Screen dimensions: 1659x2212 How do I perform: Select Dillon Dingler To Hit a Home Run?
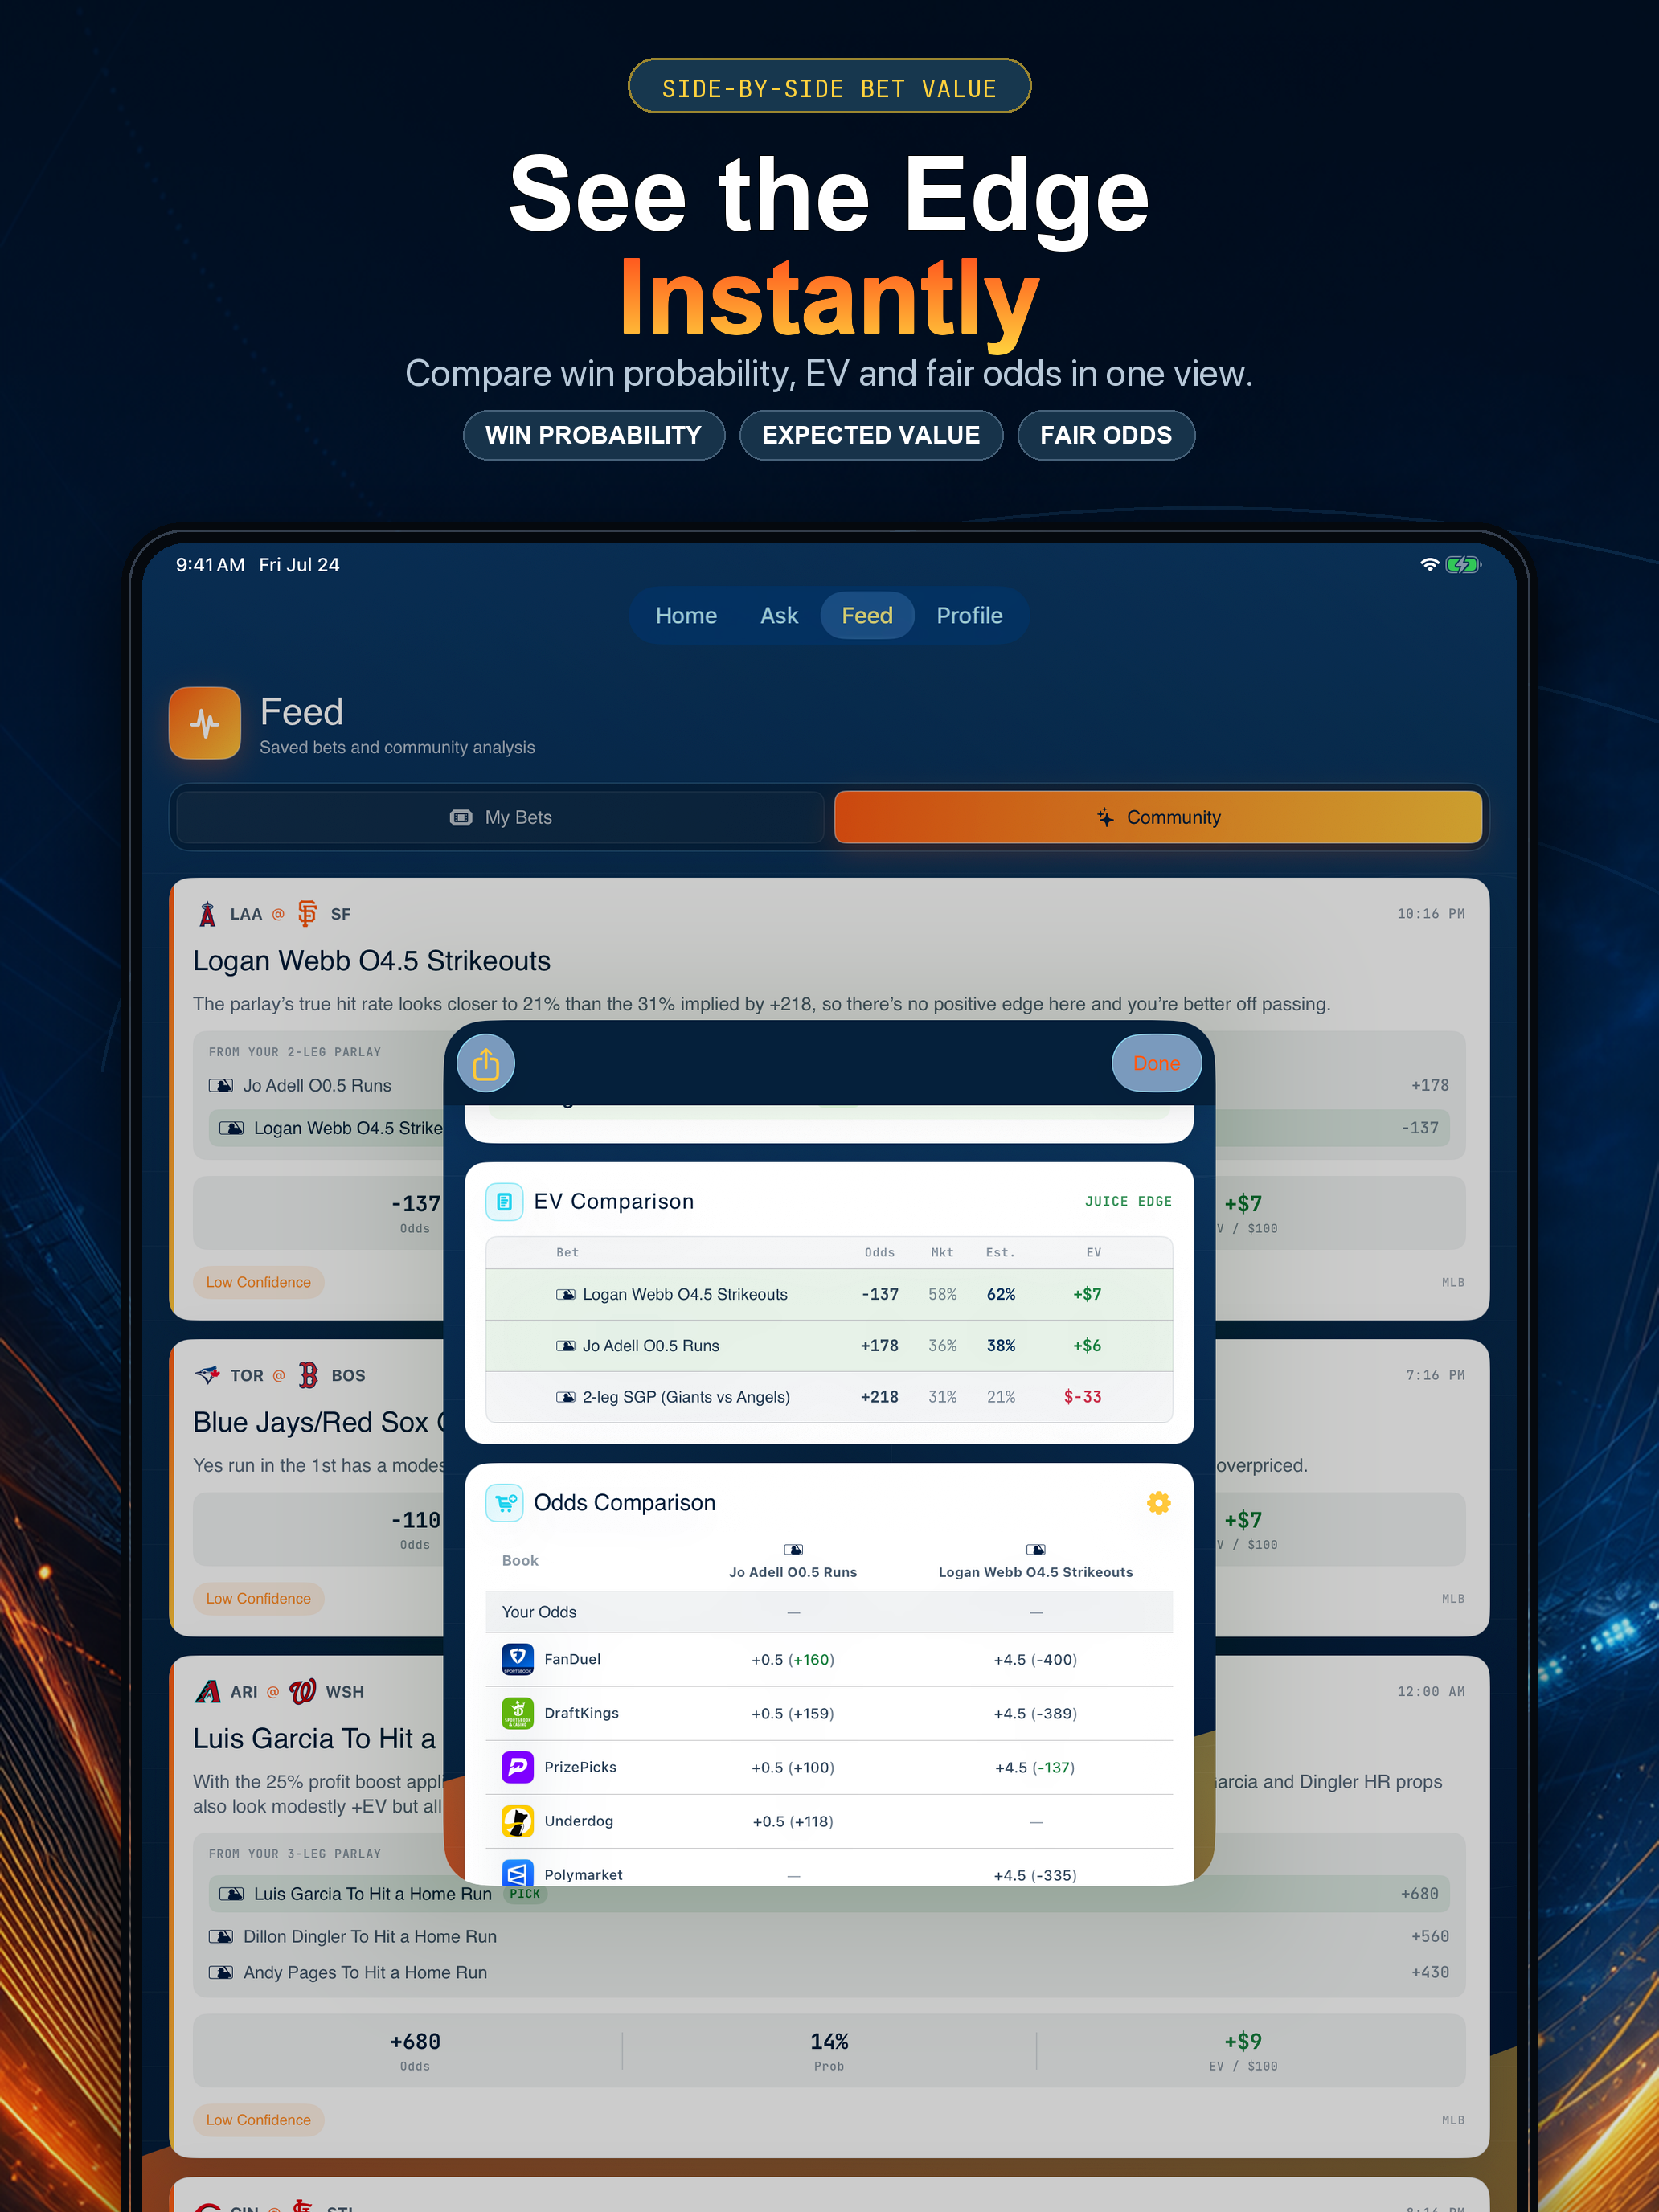(370, 1937)
